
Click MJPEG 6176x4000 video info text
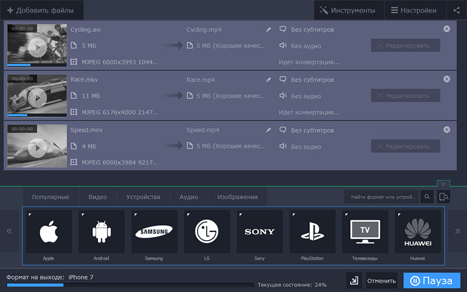120,112
